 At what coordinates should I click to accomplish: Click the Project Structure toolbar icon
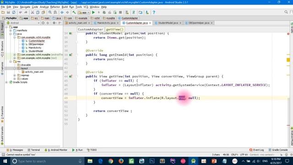141,12
